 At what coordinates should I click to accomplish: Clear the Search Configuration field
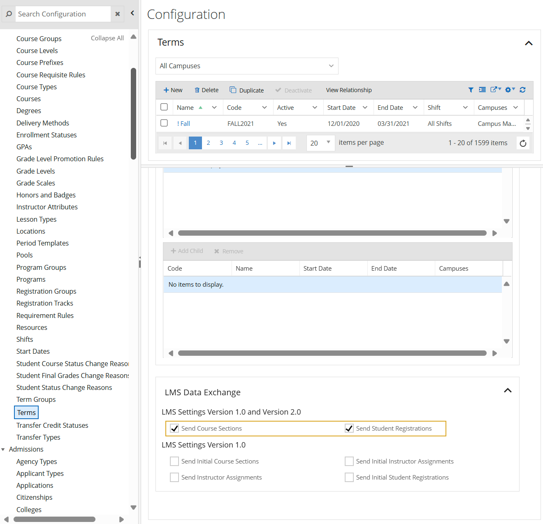point(118,14)
